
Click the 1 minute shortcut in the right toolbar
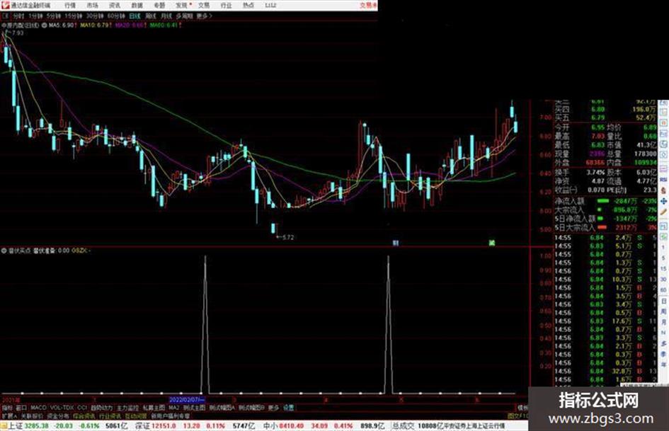click(663, 248)
